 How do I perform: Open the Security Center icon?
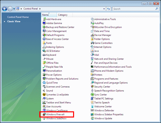tap(92, 87)
